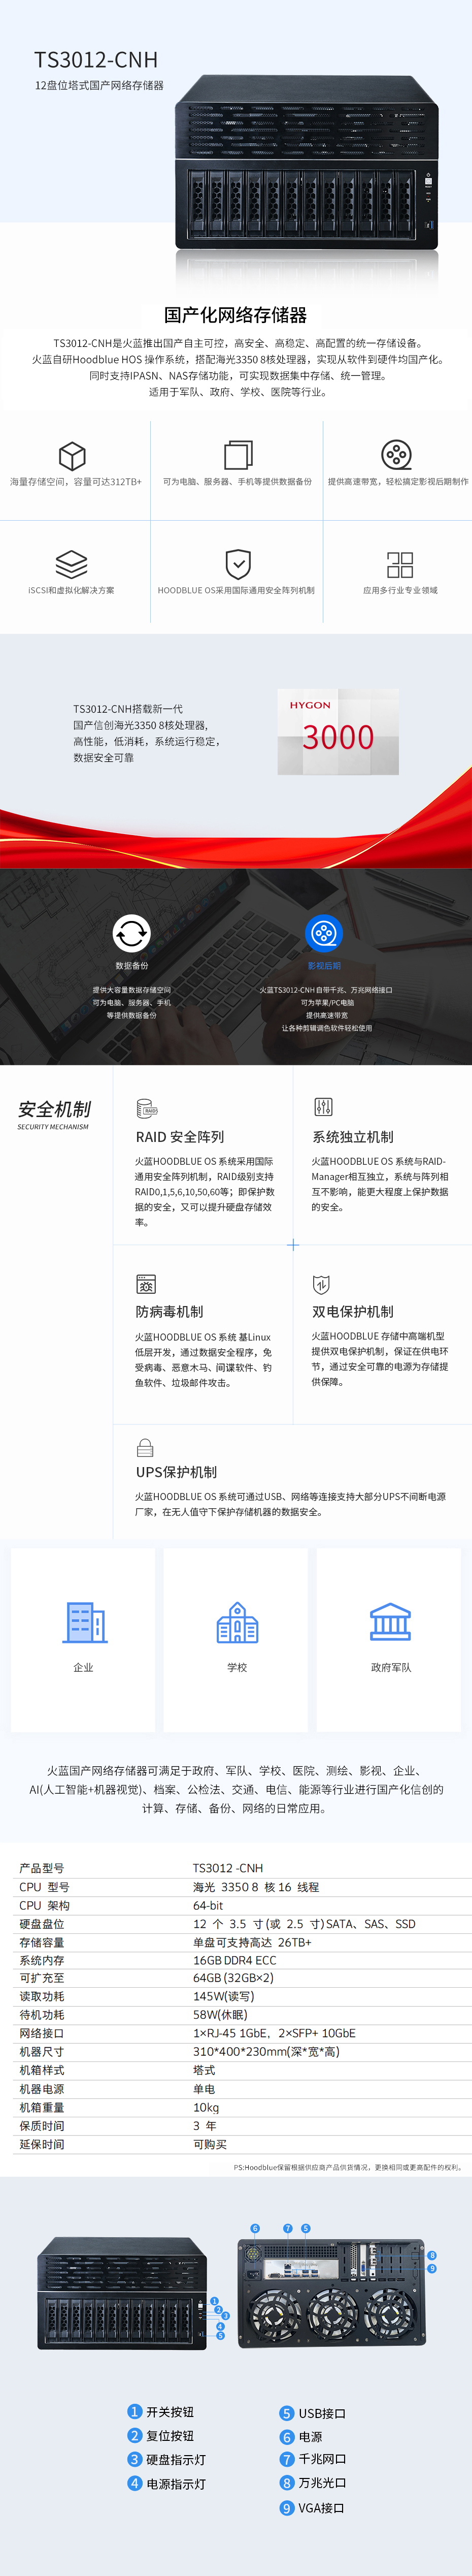This screenshot has height=2576, width=472.
Task: Click the 塔式 chassis style value
Action: coord(204,2070)
